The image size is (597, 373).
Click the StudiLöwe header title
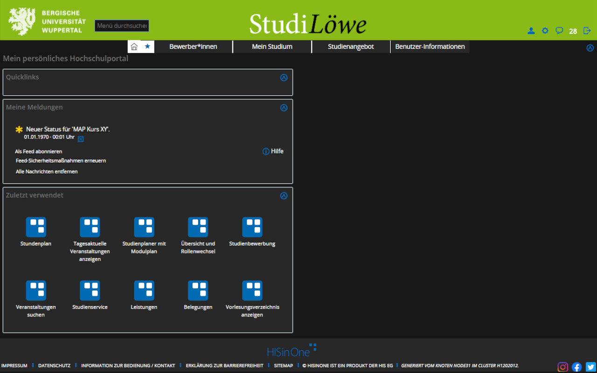coord(308,23)
